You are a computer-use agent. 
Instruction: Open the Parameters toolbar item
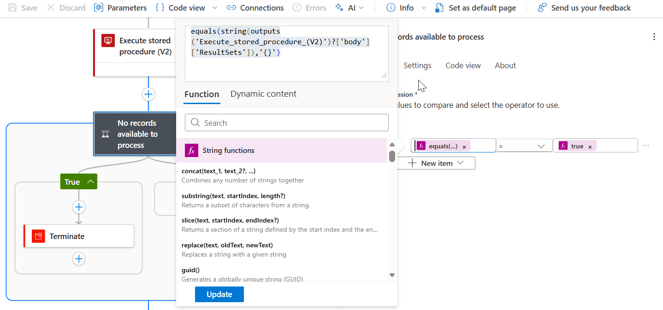pos(120,8)
